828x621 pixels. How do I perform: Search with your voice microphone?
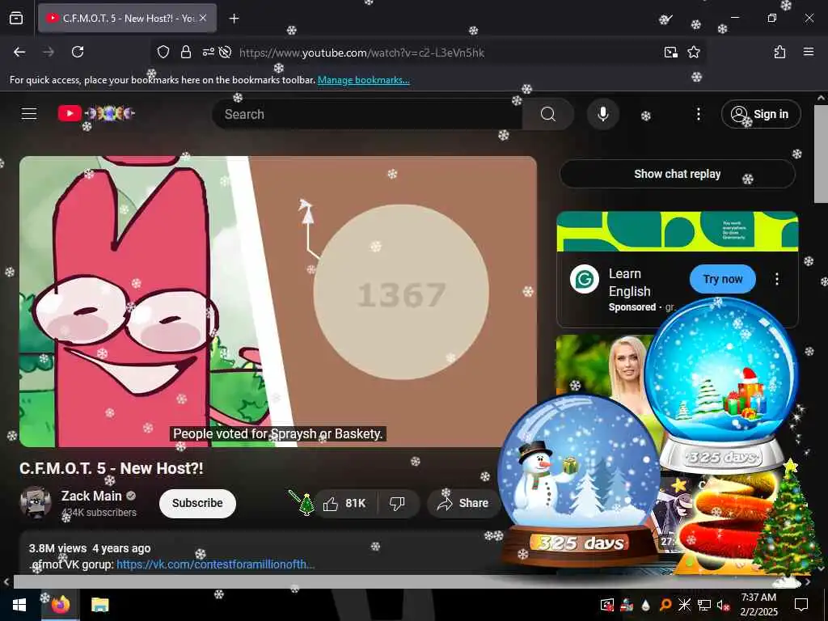click(x=603, y=114)
